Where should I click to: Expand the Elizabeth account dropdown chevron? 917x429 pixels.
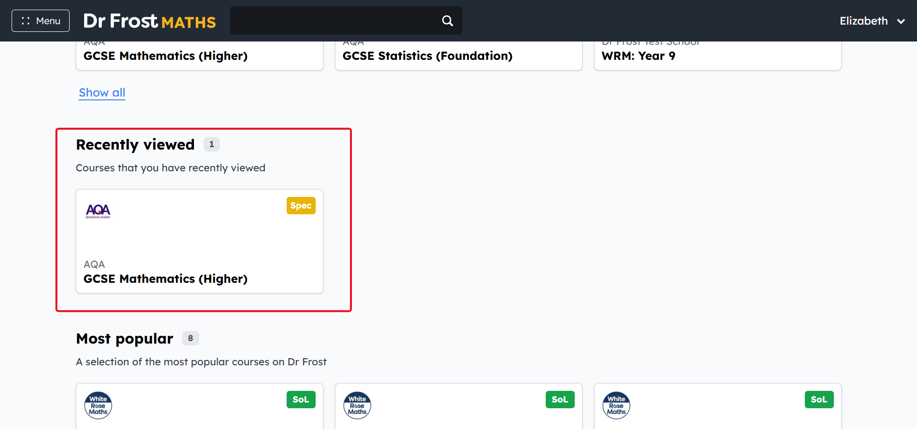click(901, 21)
